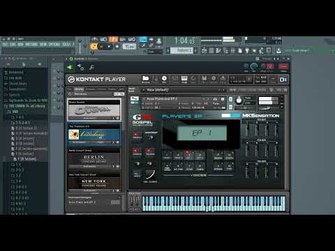Viewport: 335px width, 251px height.
Task: Click the Add Library button
Action: [119, 94]
